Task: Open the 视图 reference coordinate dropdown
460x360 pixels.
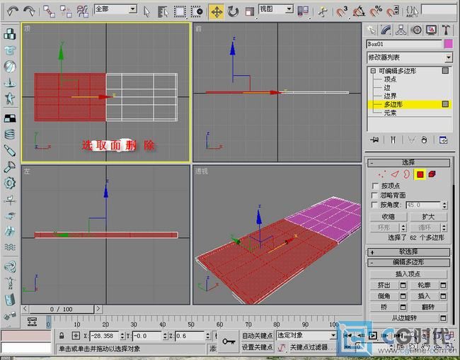Action: pos(289,9)
